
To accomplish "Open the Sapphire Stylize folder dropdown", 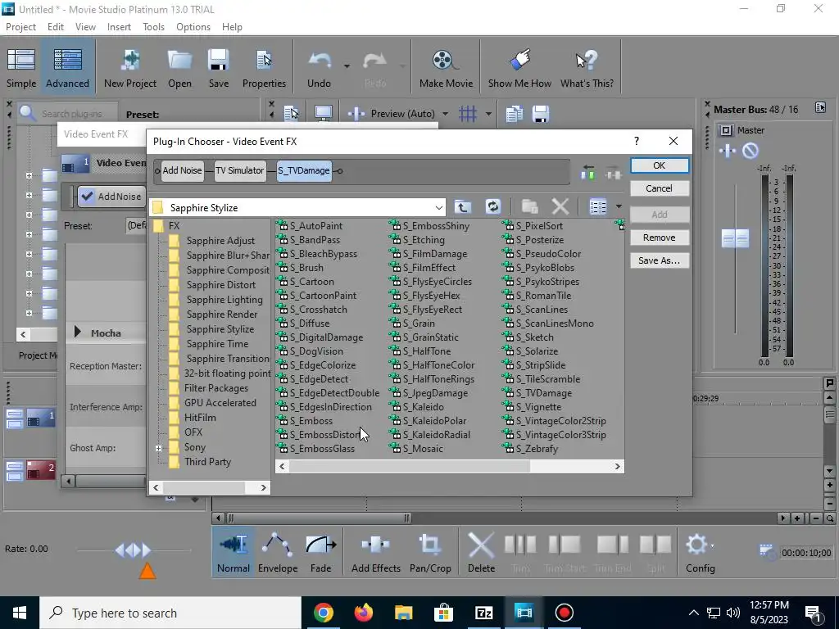I will (x=439, y=207).
